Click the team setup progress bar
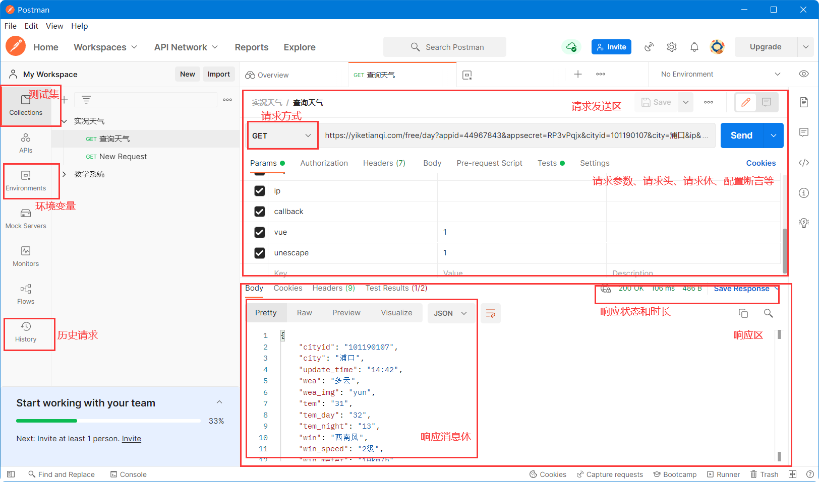This screenshot has width=819, height=482. tap(108, 421)
